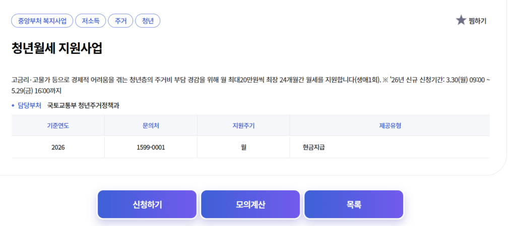Click the 지원주기 column header
Viewport: 516px width, 226px height.
coord(243,126)
